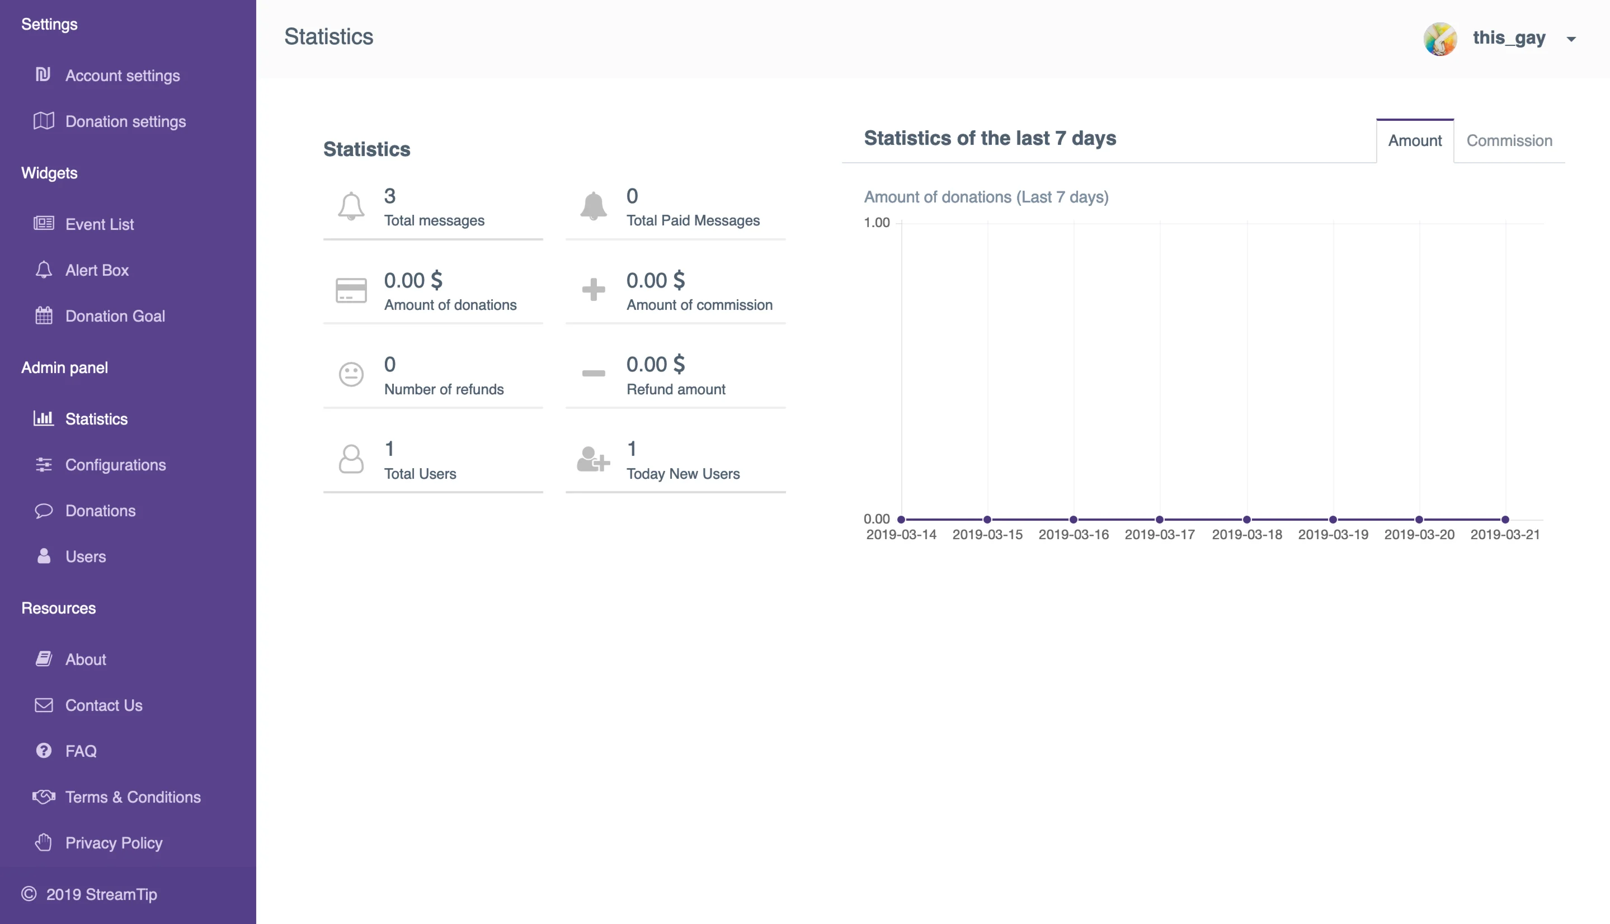The height and width of the screenshot is (924, 1610).
Task: Click the Terms & Conditions handshake icon
Action: coord(43,796)
